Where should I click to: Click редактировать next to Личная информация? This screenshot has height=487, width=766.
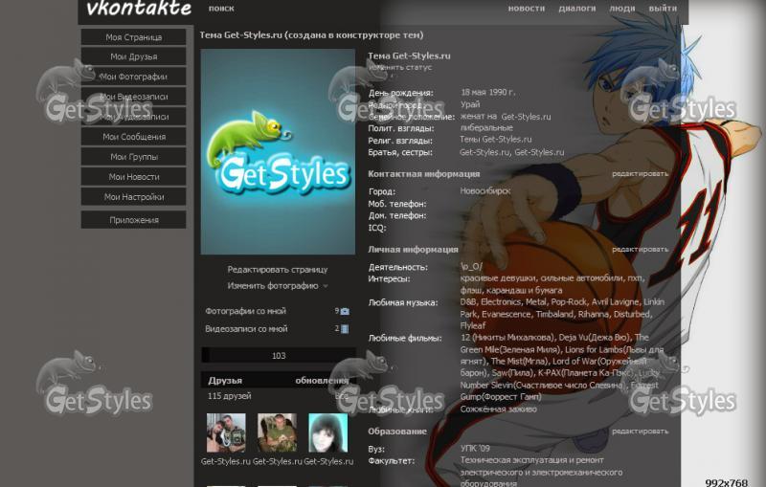640,250
